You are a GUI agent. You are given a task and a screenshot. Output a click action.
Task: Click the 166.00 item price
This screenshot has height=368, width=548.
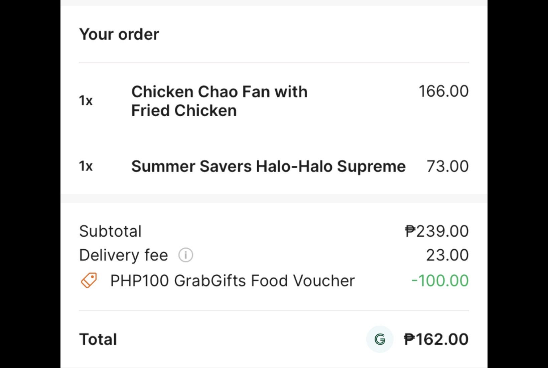coord(443,91)
